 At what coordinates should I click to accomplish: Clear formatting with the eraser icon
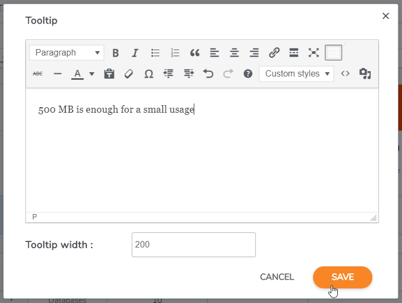(x=128, y=74)
